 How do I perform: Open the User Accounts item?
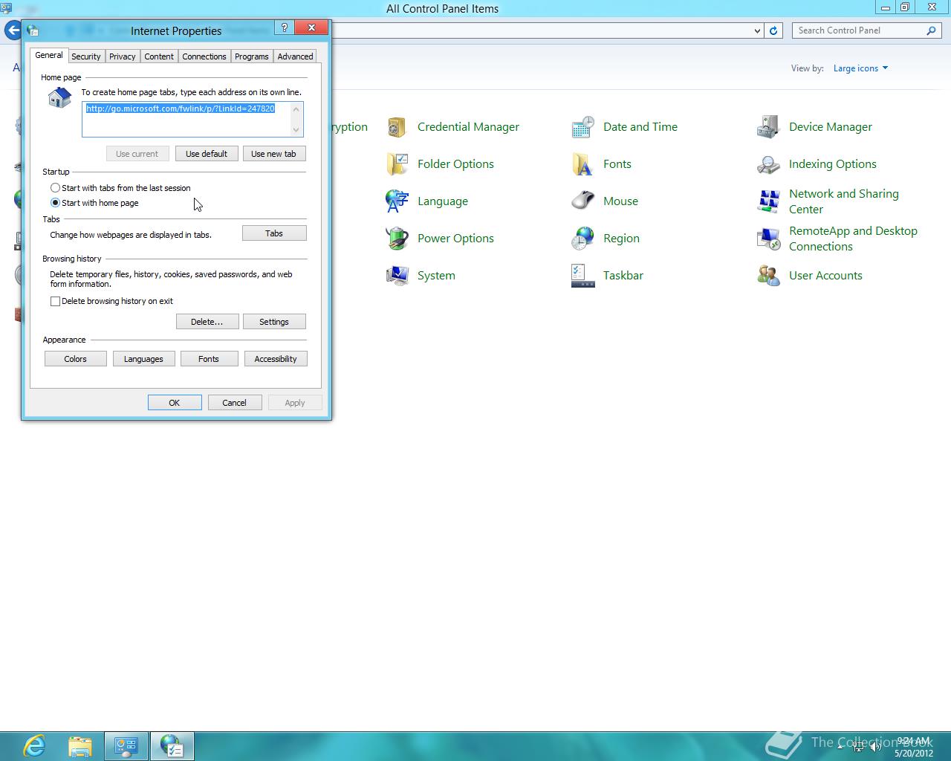(x=825, y=275)
